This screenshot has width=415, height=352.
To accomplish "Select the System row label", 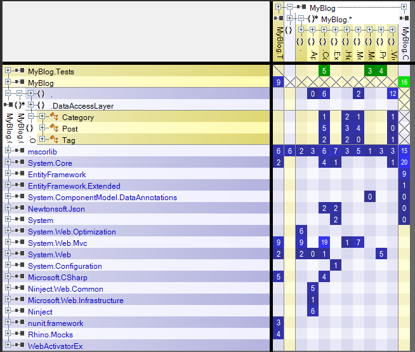I will tap(41, 220).
